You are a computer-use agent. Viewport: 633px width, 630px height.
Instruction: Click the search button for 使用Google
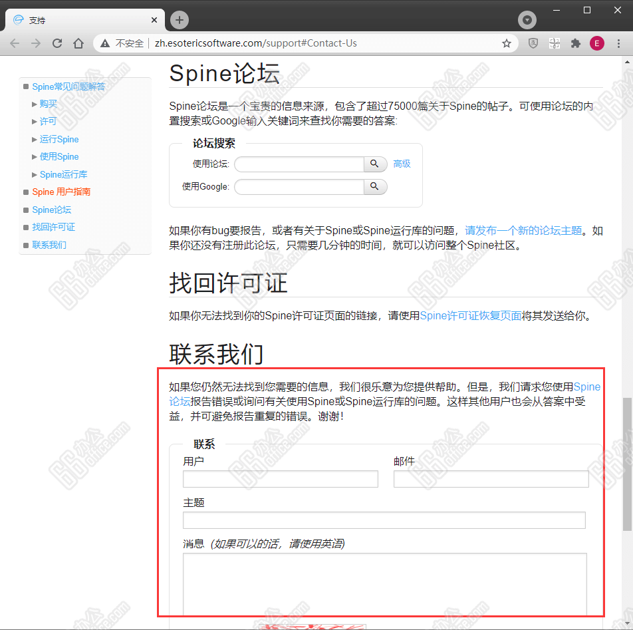[375, 186]
